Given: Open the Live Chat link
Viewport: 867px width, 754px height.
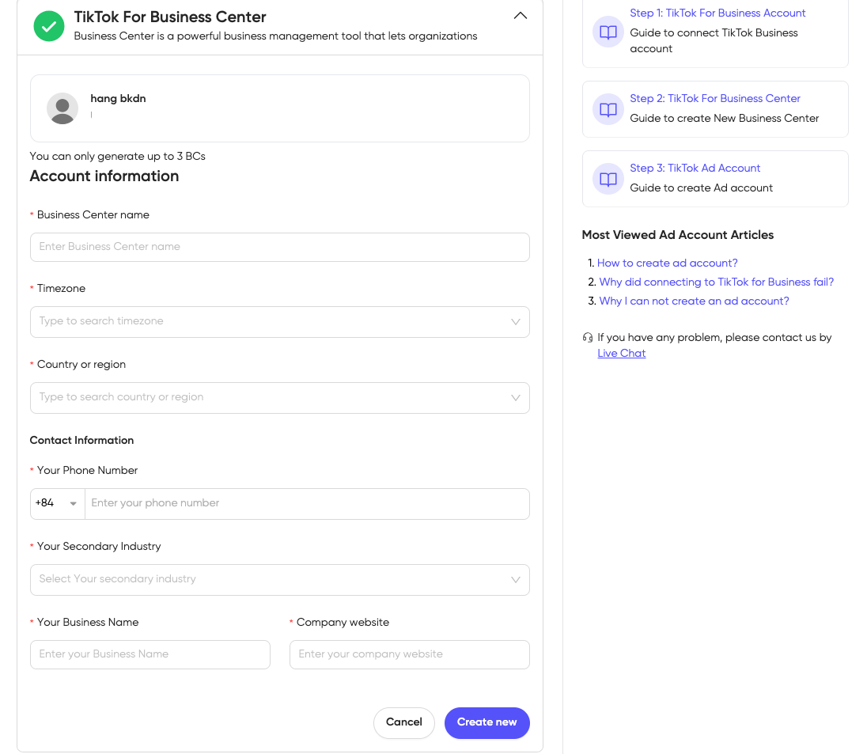Looking at the screenshot, I should pos(621,353).
